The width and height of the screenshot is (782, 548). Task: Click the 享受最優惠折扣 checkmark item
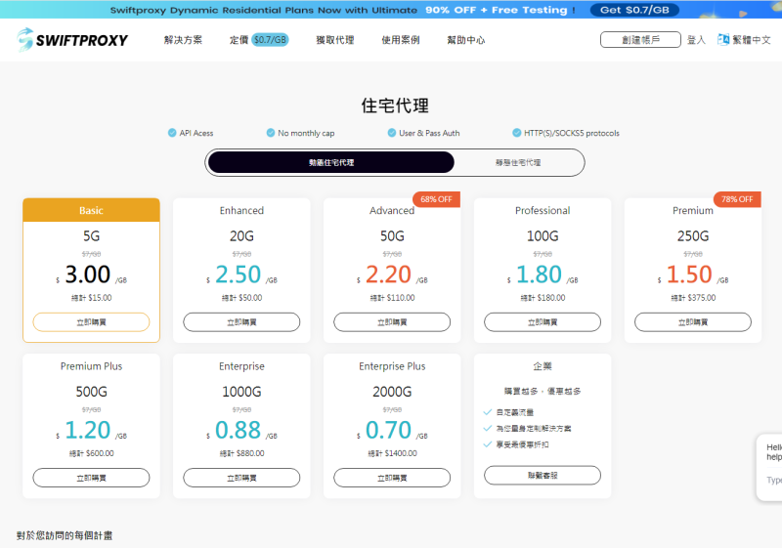pyautogui.click(x=516, y=444)
